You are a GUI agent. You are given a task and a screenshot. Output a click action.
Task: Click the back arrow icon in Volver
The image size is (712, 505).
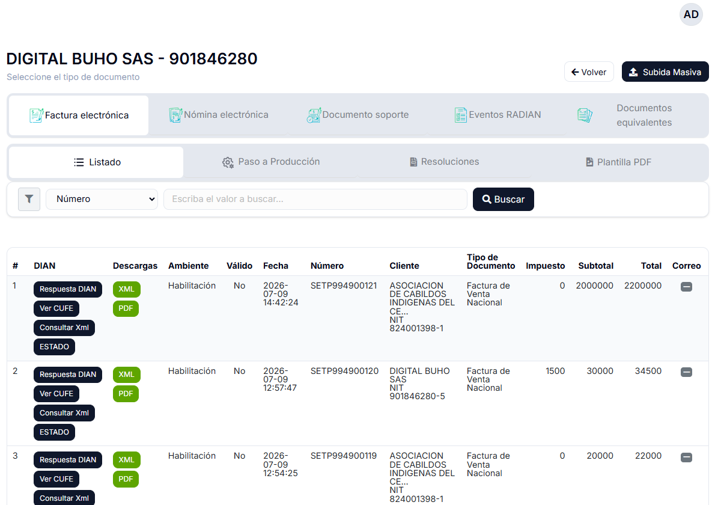tap(575, 72)
